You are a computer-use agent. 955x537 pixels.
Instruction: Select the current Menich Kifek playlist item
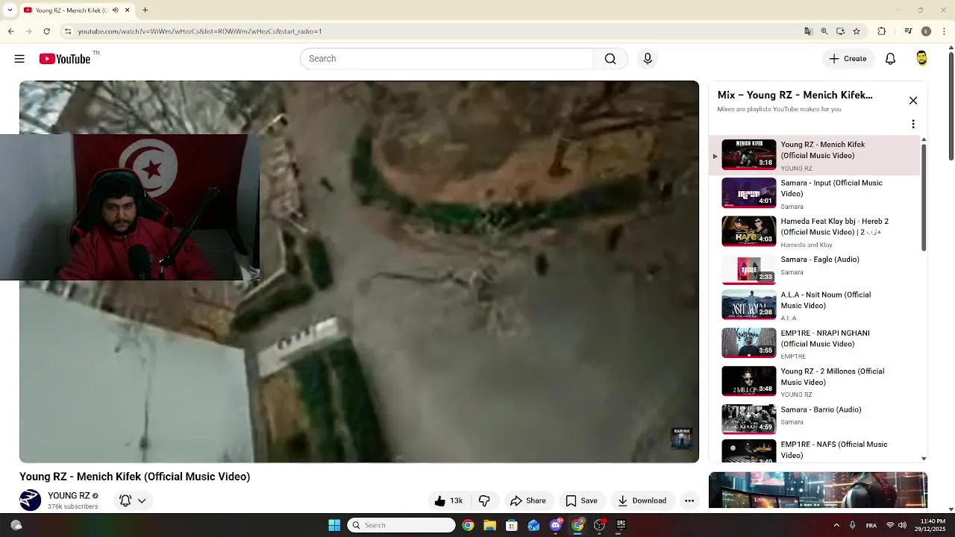point(815,156)
